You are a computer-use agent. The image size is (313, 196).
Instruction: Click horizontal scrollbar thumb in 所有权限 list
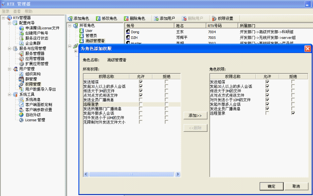[x=132, y=174]
